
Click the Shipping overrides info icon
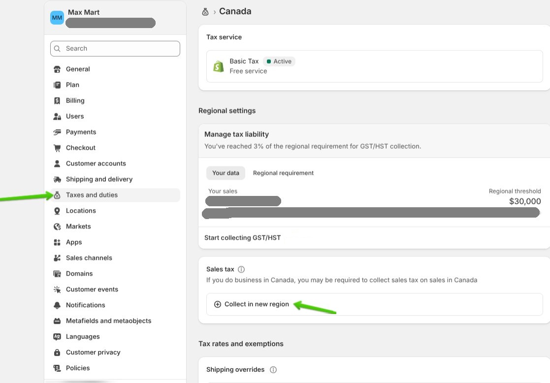coord(273,370)
